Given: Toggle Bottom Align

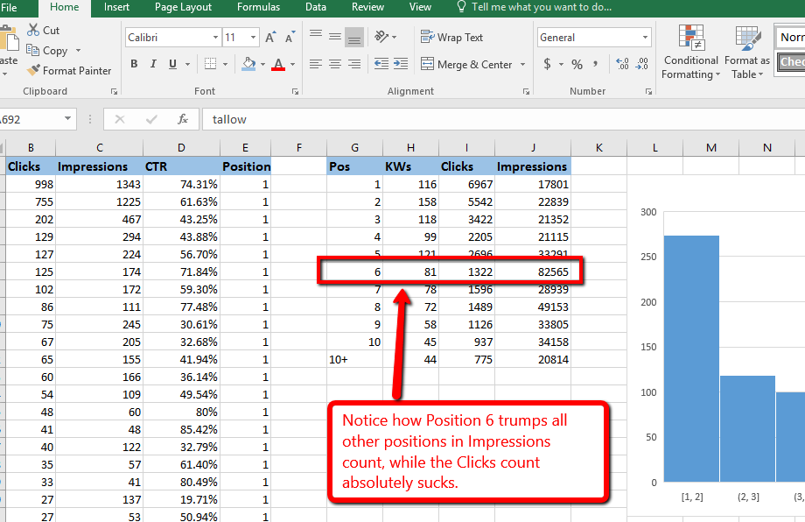Looking at the screenshot, I should [x=354, y=37].
